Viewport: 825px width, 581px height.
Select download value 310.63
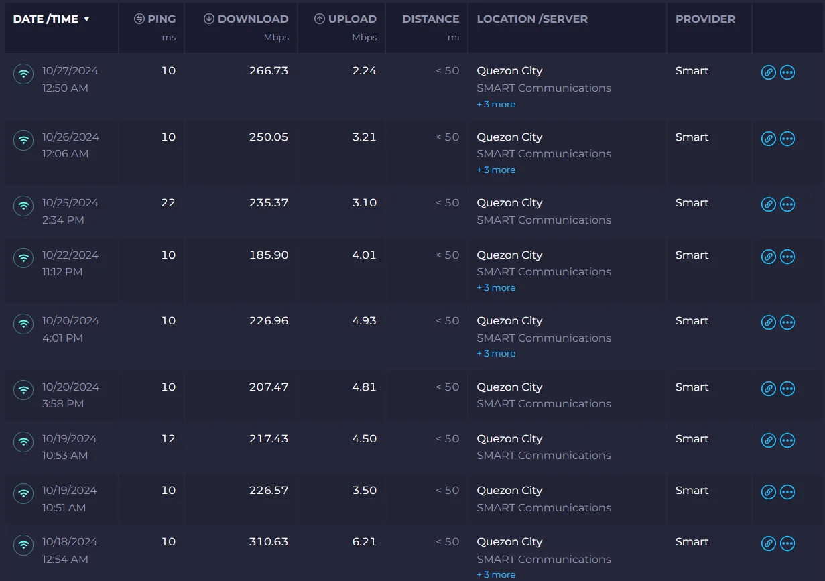pos(269,542)
